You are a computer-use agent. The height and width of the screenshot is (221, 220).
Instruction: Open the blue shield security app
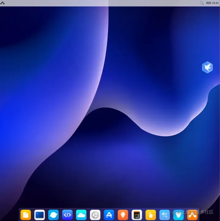[x=178, y=215]
